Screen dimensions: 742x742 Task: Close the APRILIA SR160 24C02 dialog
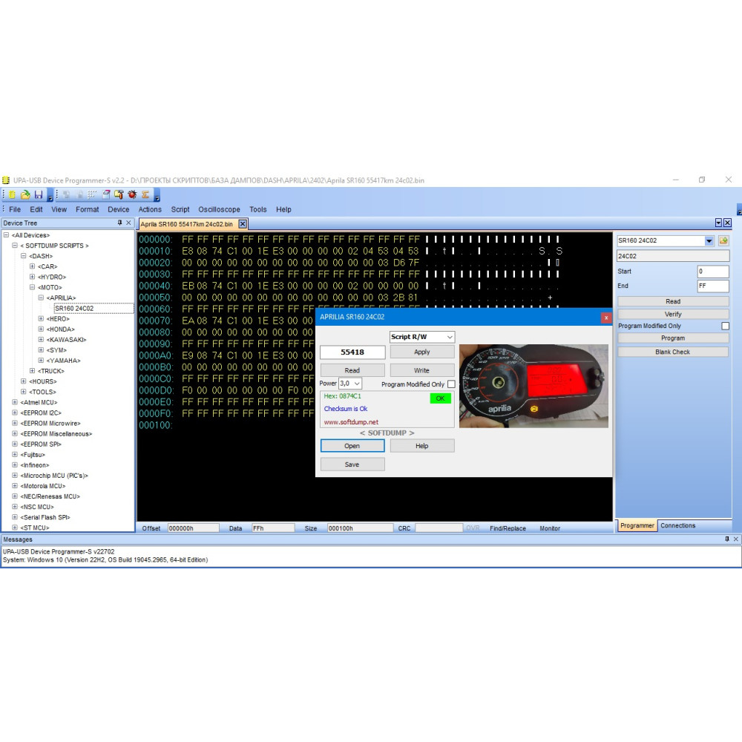pyautogui.click(x=606, y=318)
